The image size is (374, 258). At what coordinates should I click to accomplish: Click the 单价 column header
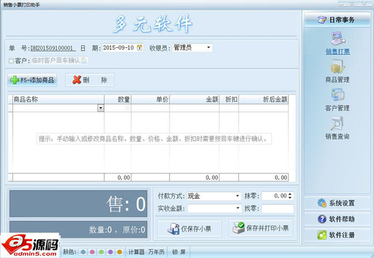point(150,99)
